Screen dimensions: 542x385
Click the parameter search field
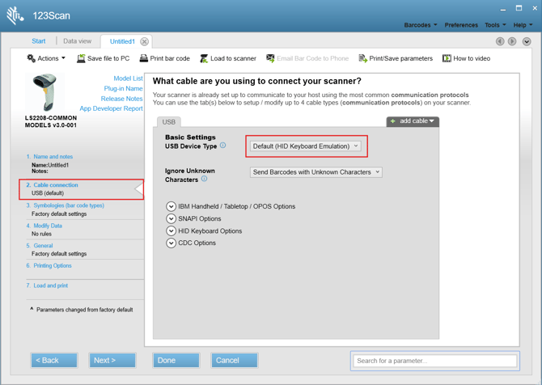[x=435, y=361]
